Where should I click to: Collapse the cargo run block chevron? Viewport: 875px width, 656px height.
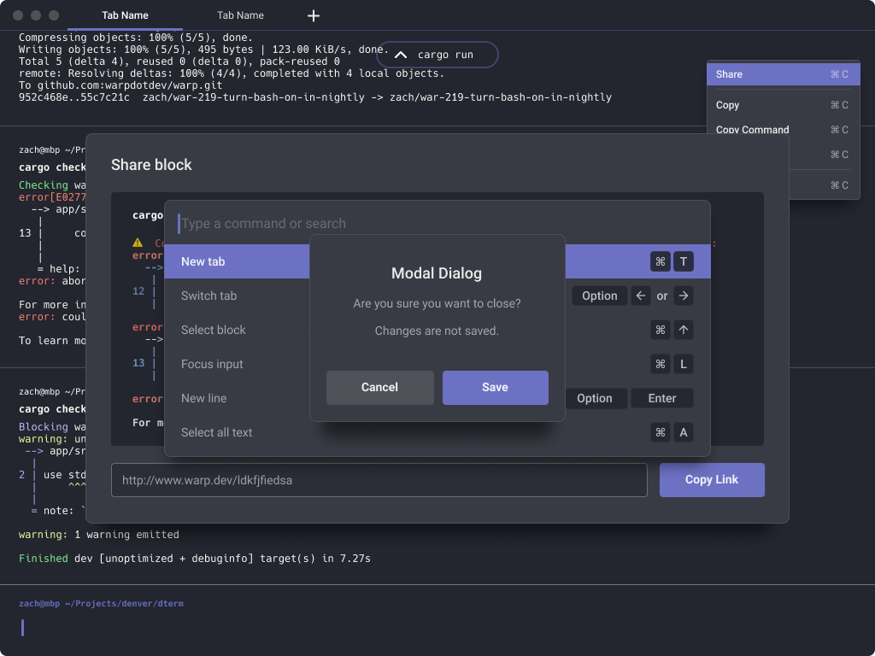click(401, 54)
